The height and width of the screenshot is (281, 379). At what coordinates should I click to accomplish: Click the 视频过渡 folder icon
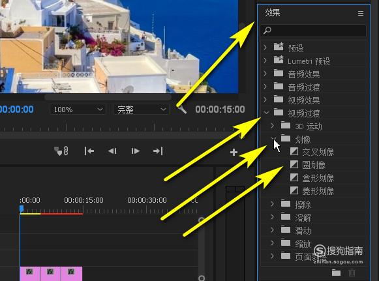279,112
